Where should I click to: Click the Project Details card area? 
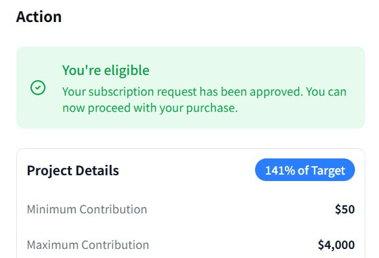coord(190,203)
